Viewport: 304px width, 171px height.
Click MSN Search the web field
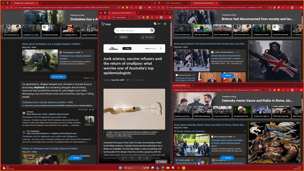pos(134,30)
